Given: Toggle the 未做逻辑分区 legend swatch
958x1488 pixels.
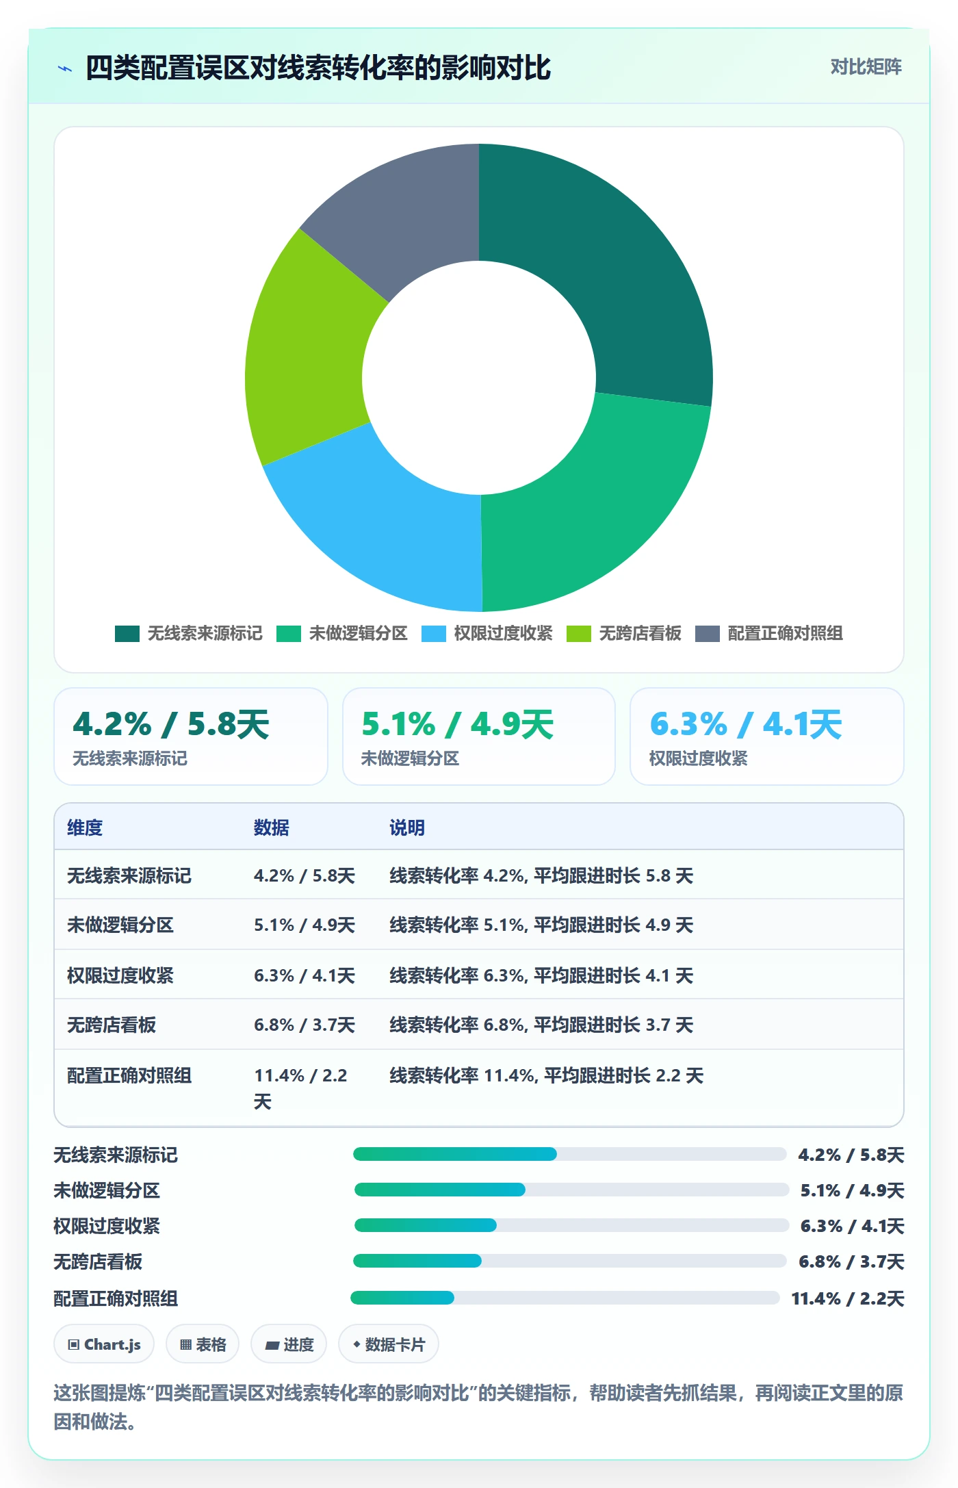Looking at the screenshot, I should [x=289, y=634].
